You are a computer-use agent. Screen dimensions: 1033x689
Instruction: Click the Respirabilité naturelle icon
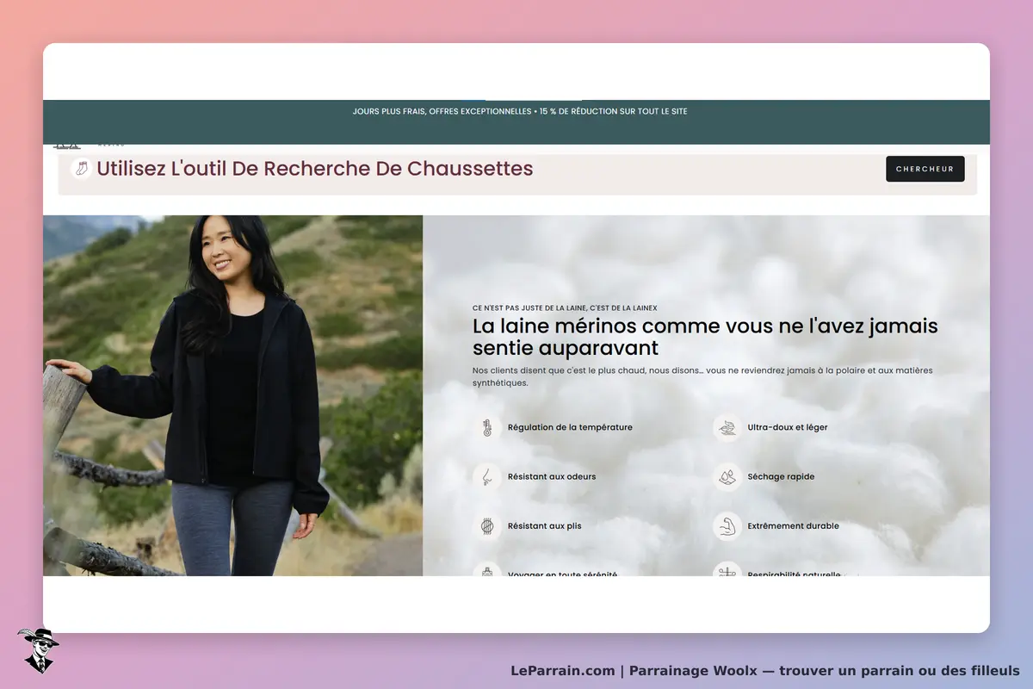(727, 569)
